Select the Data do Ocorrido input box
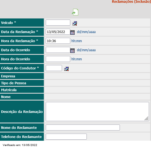This screenshot has height=149, width=151. point(58,50)
